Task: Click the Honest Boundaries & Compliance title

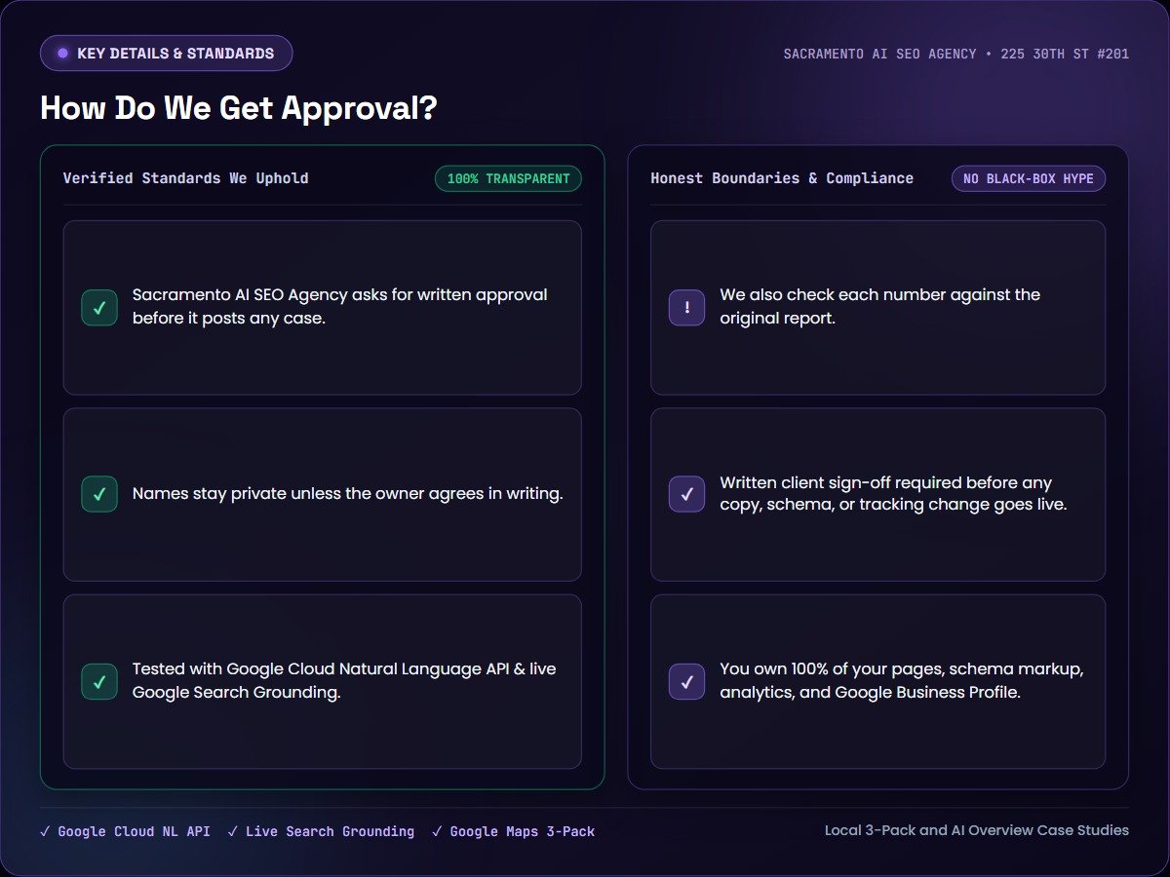Action: [782, 178]
